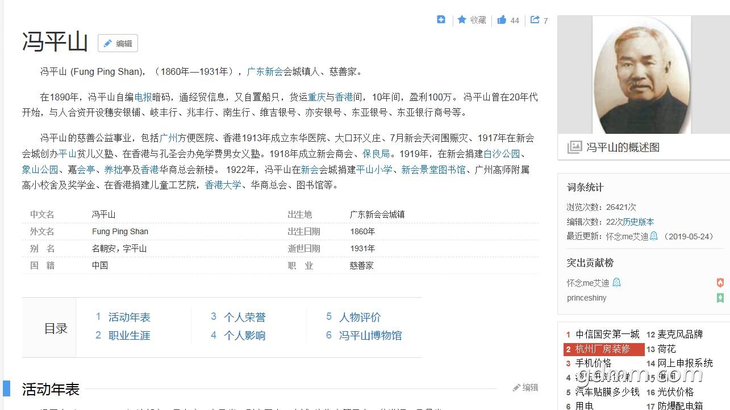Screen dimensions: 730x410
Task: Click 光伏价格 in hot list
Action: 675,392
